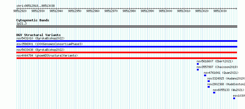Click the 98512940 ruler coordinate
Viewport: 245px width, 109px height.
click(56, 11)
